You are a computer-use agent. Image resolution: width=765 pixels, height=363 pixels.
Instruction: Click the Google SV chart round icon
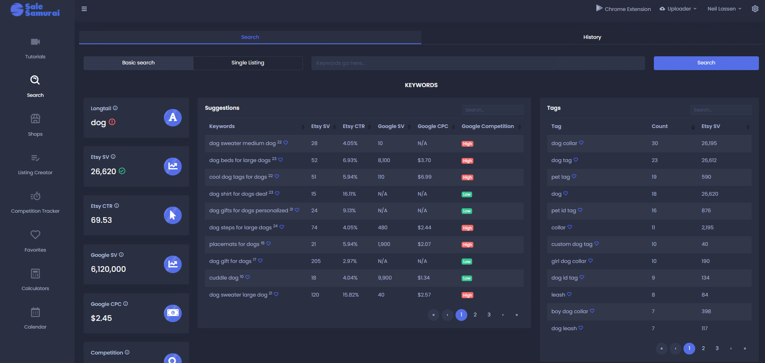pos(173,264)
